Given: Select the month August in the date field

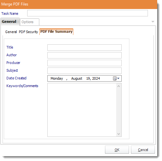Looking at the screenshot, I should coord(77,78).
